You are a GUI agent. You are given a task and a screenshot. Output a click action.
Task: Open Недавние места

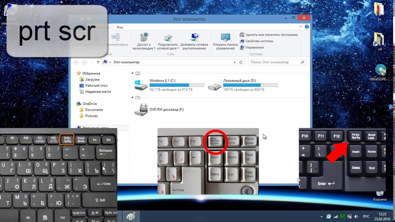click(x=95, y=92)
